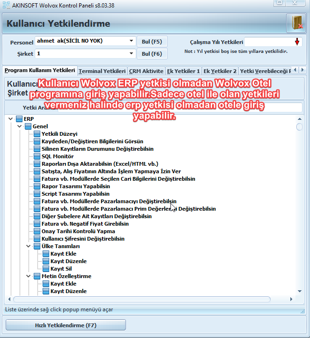The height and width of the screenshot is (338, 310).
Task: Collapse the Ülke Tanımları node
Action: click(x=28, y=246)
